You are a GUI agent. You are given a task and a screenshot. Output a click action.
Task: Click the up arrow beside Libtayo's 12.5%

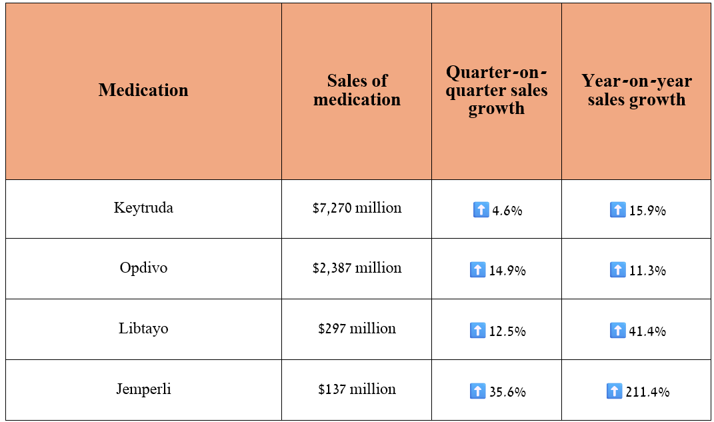point(477,331)
